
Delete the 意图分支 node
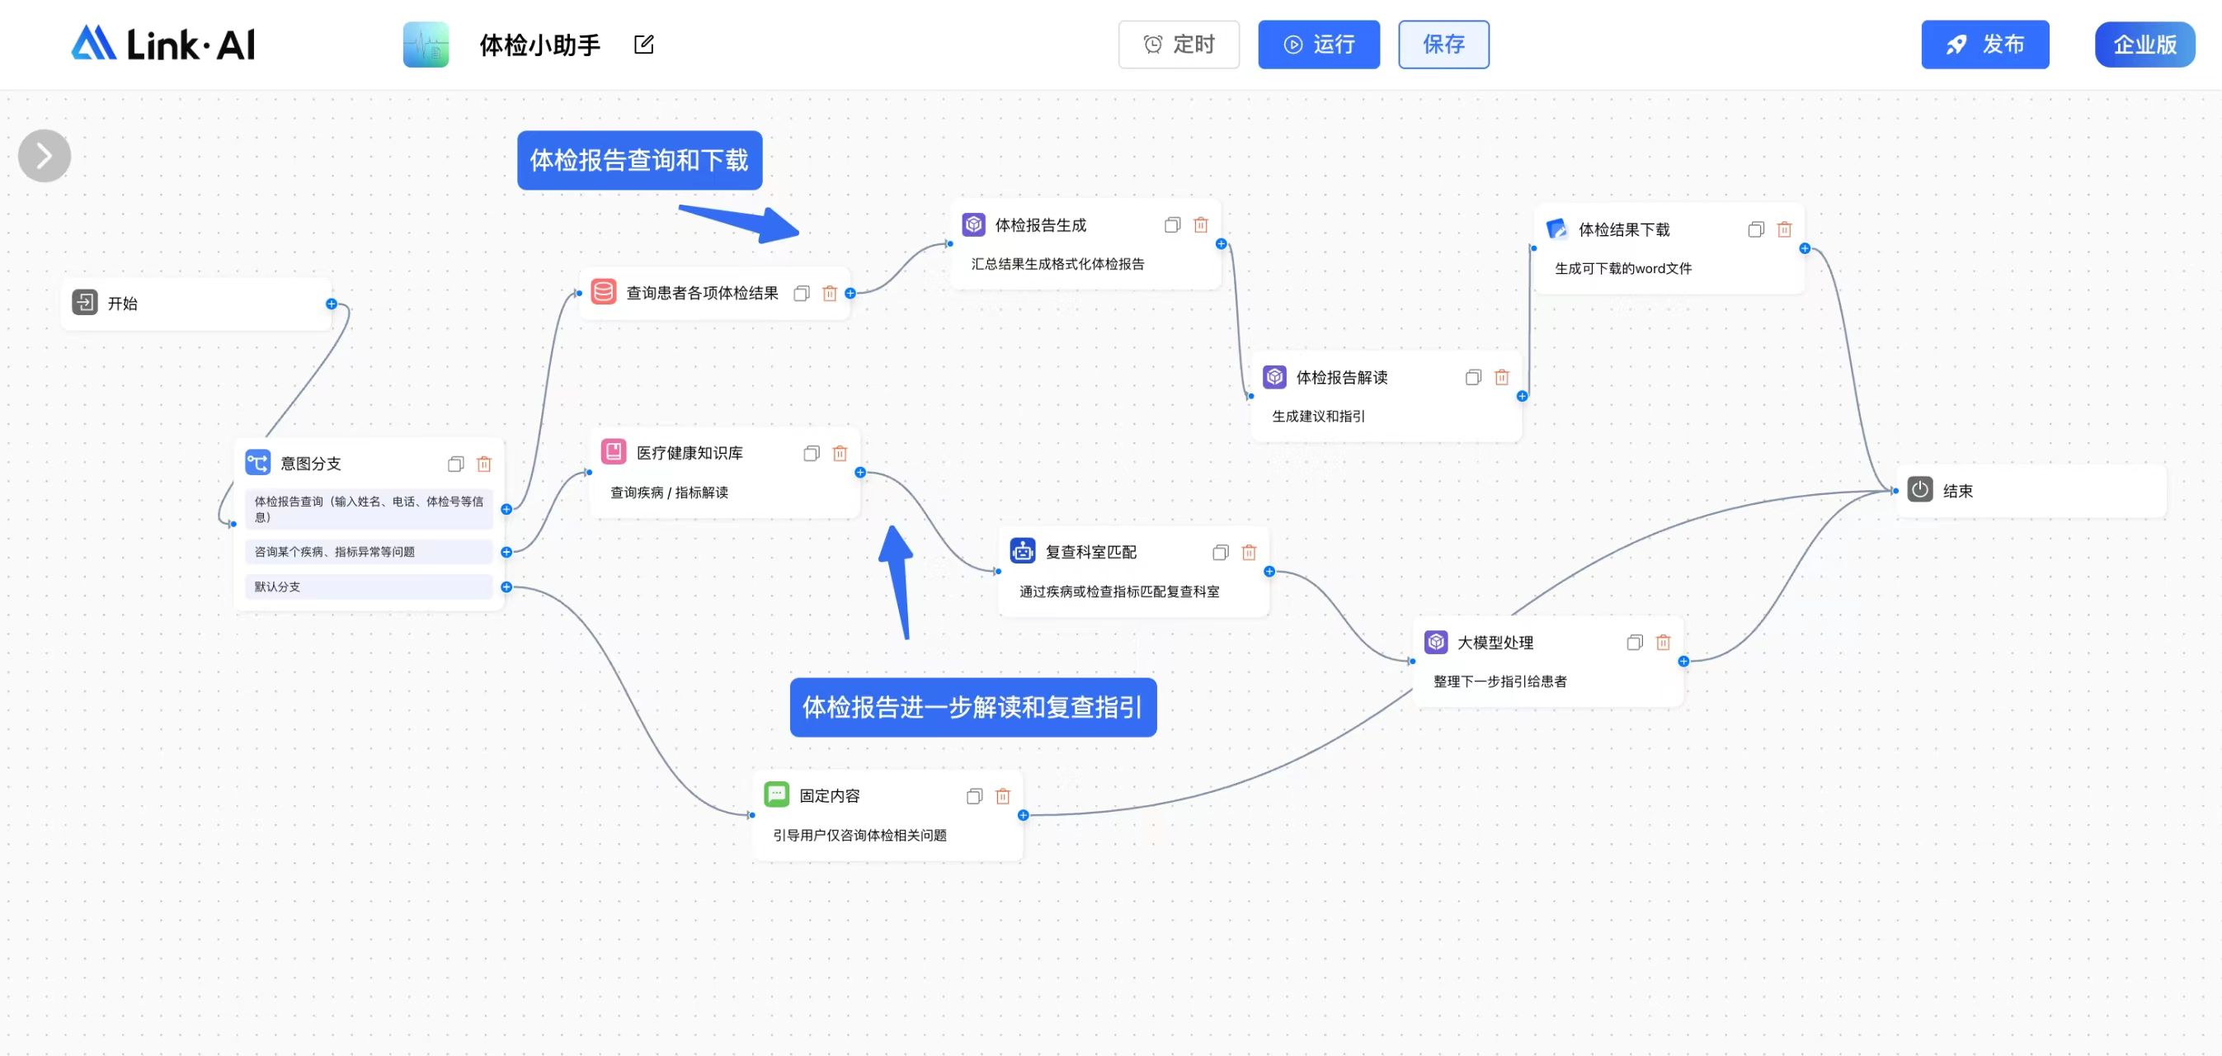click(485, 464)
